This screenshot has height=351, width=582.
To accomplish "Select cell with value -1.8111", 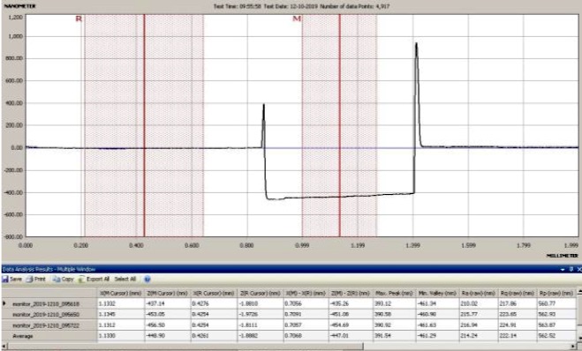I will coord(260,325).
